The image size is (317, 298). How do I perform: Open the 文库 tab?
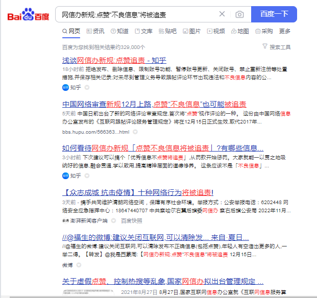tap(143, 31)
